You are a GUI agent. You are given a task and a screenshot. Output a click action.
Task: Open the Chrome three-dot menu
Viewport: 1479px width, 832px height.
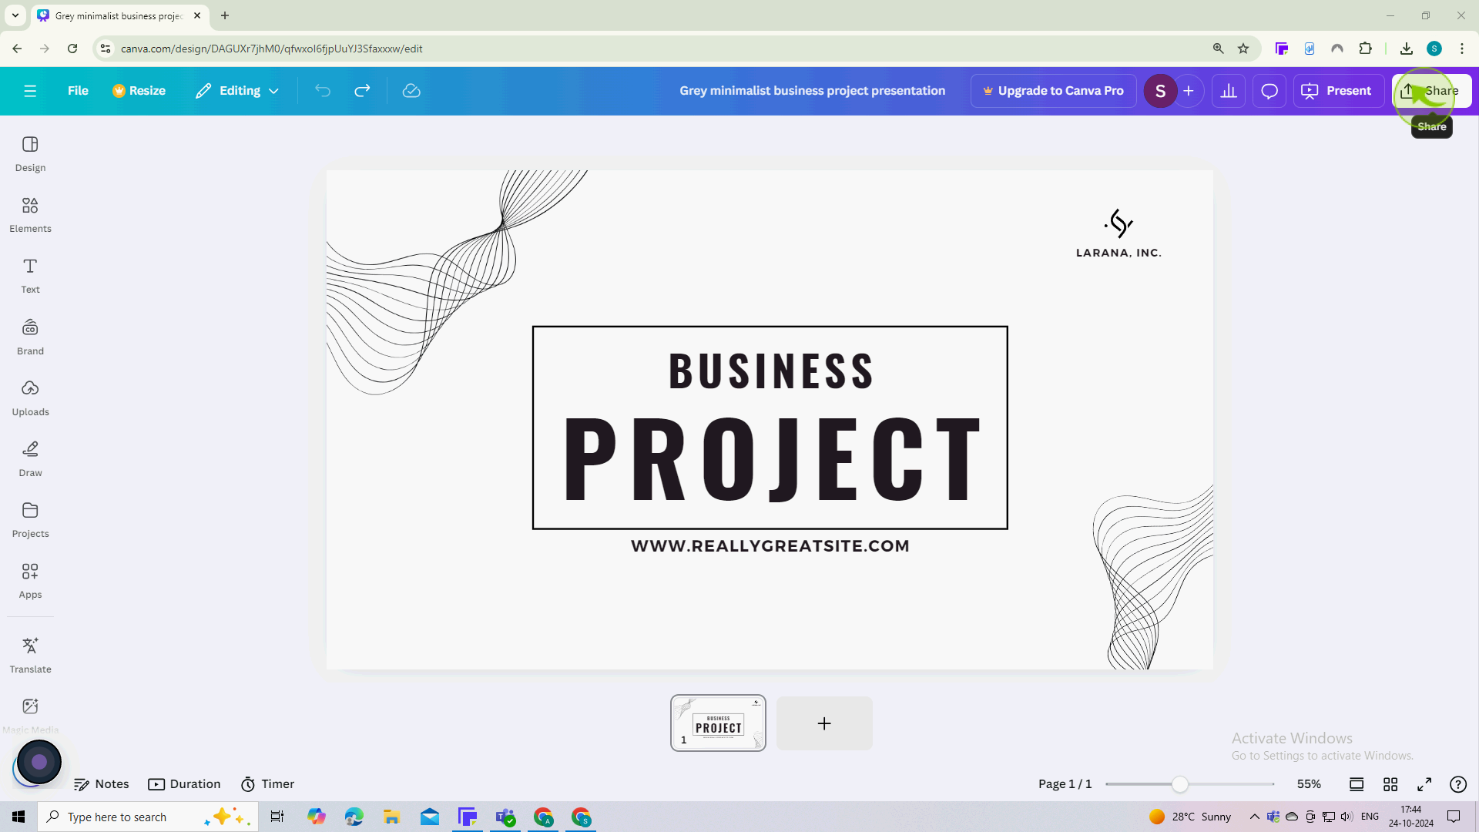pos(1462,49)
